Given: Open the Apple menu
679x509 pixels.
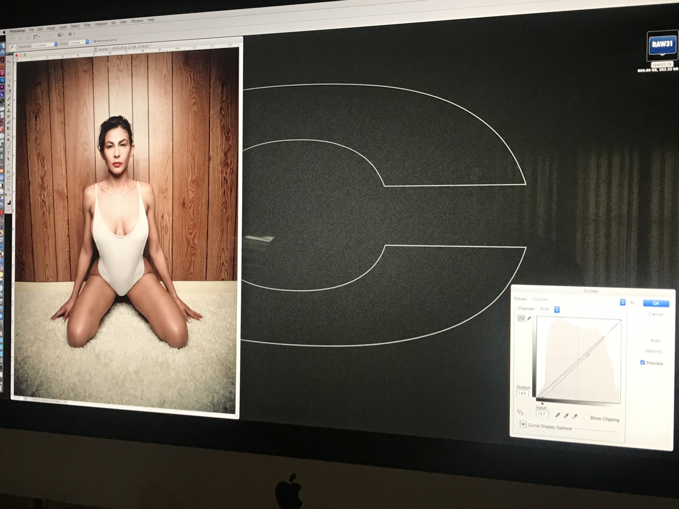Looking at the screenshot, I should [x=4, y=32].
